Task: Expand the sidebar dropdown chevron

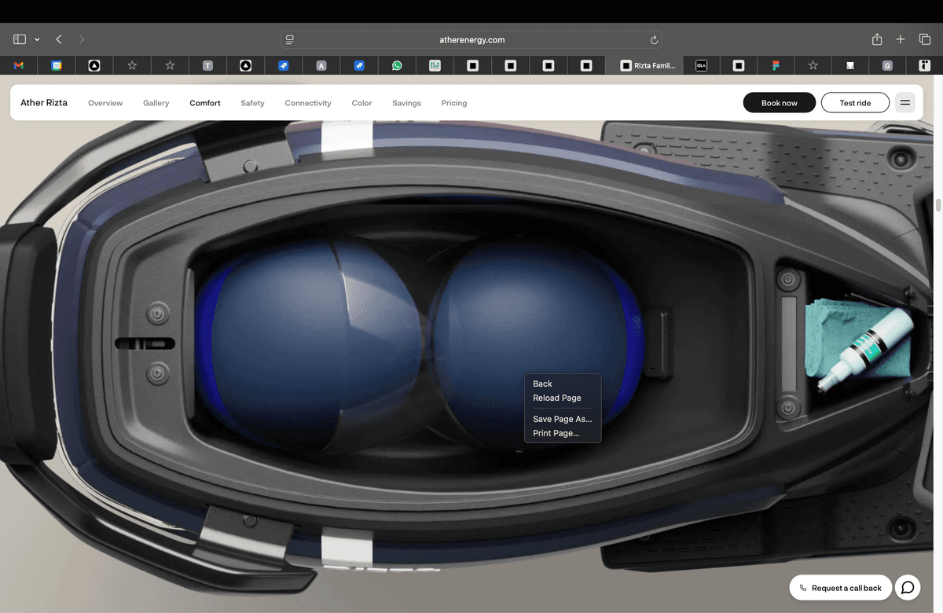Action: coord(37,39)
